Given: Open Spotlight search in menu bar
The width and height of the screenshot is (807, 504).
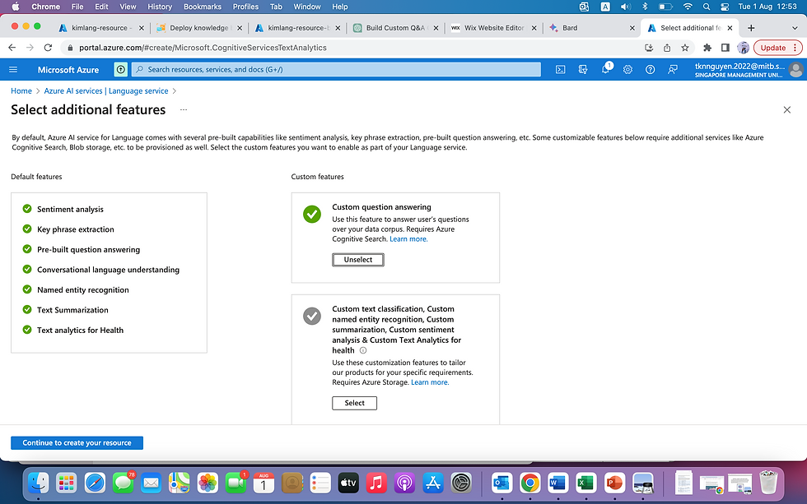Looking at the screenshot, I should click(x=707, y=7).
